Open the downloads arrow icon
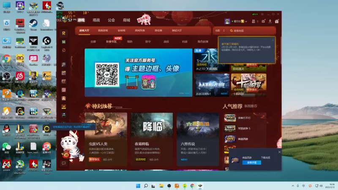Viewport: 338px width, 190px height. [x=270, y=21]
